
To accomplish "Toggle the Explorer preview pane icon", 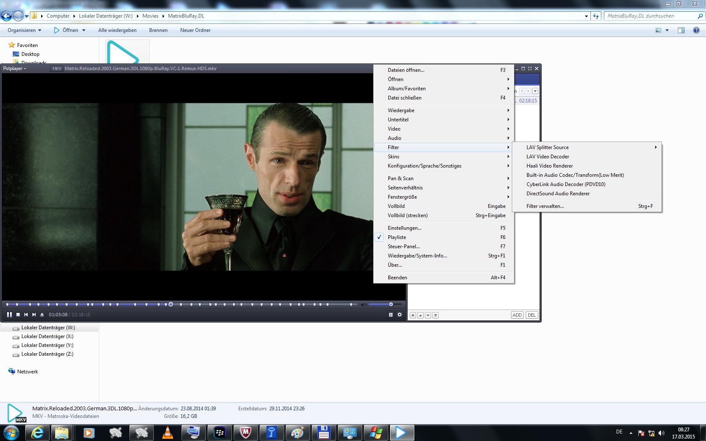I will pyautogui.click(x=681, y=30).
